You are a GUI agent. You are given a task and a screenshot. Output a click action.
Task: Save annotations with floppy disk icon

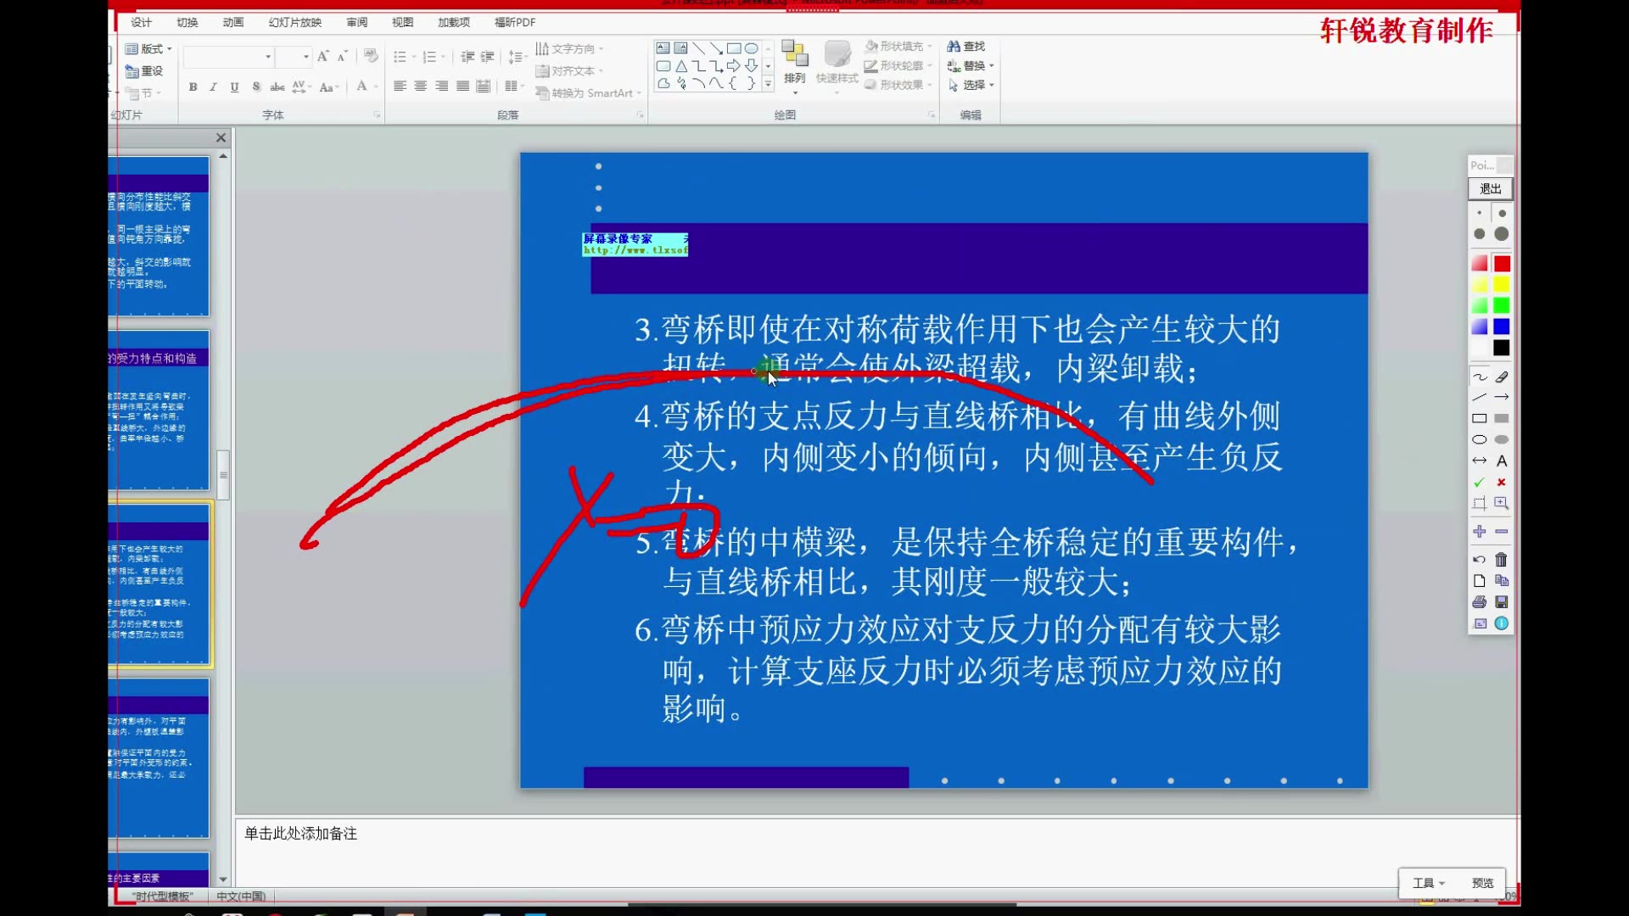pos(1502,602)
